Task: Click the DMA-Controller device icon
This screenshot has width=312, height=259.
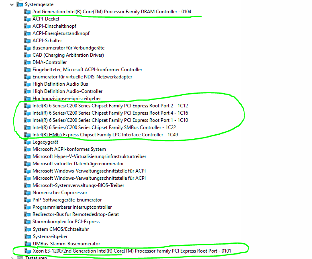Action: [x=27, y=62]
